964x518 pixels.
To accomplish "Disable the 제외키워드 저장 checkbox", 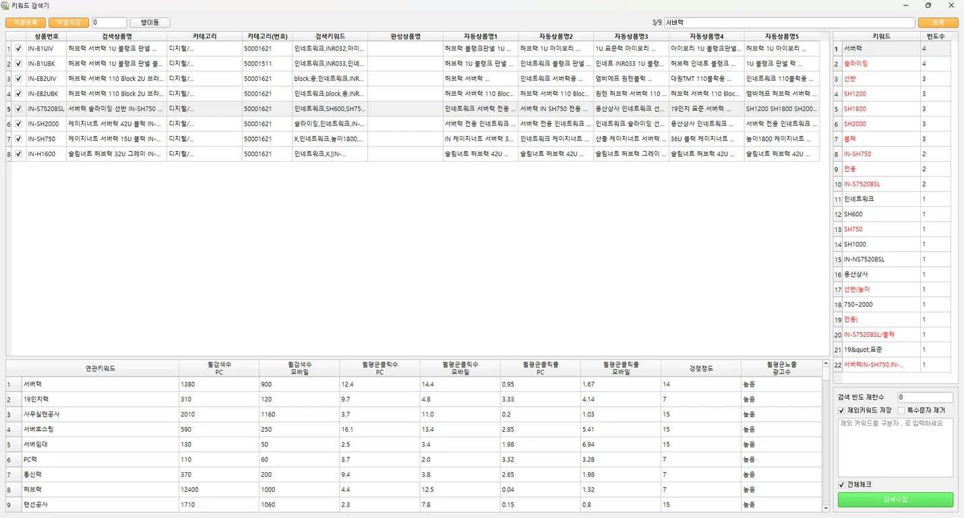I will [841, 410].
